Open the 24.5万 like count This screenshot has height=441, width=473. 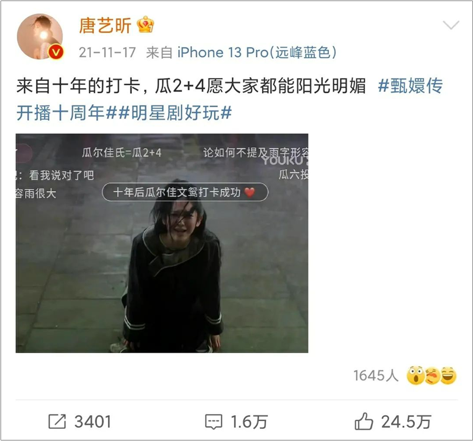click(x=406, y=422)
